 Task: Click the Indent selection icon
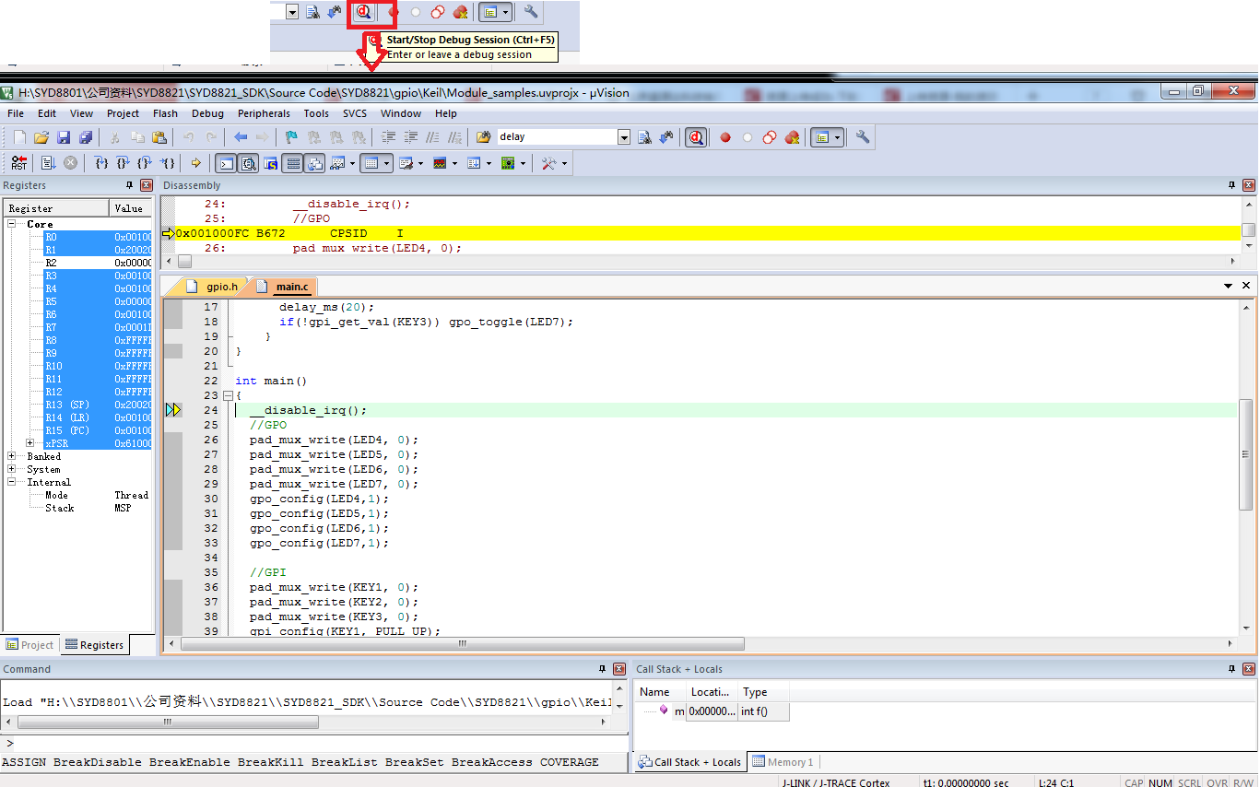coord(388,137)
